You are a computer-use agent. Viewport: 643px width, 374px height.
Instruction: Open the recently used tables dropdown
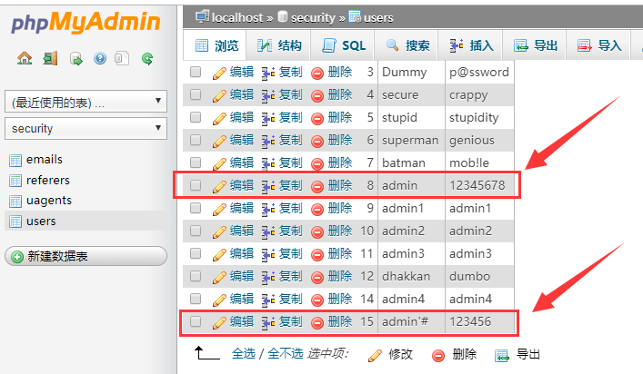85,103
